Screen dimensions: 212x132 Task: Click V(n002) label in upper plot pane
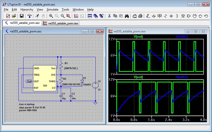(x=181, y=36)
